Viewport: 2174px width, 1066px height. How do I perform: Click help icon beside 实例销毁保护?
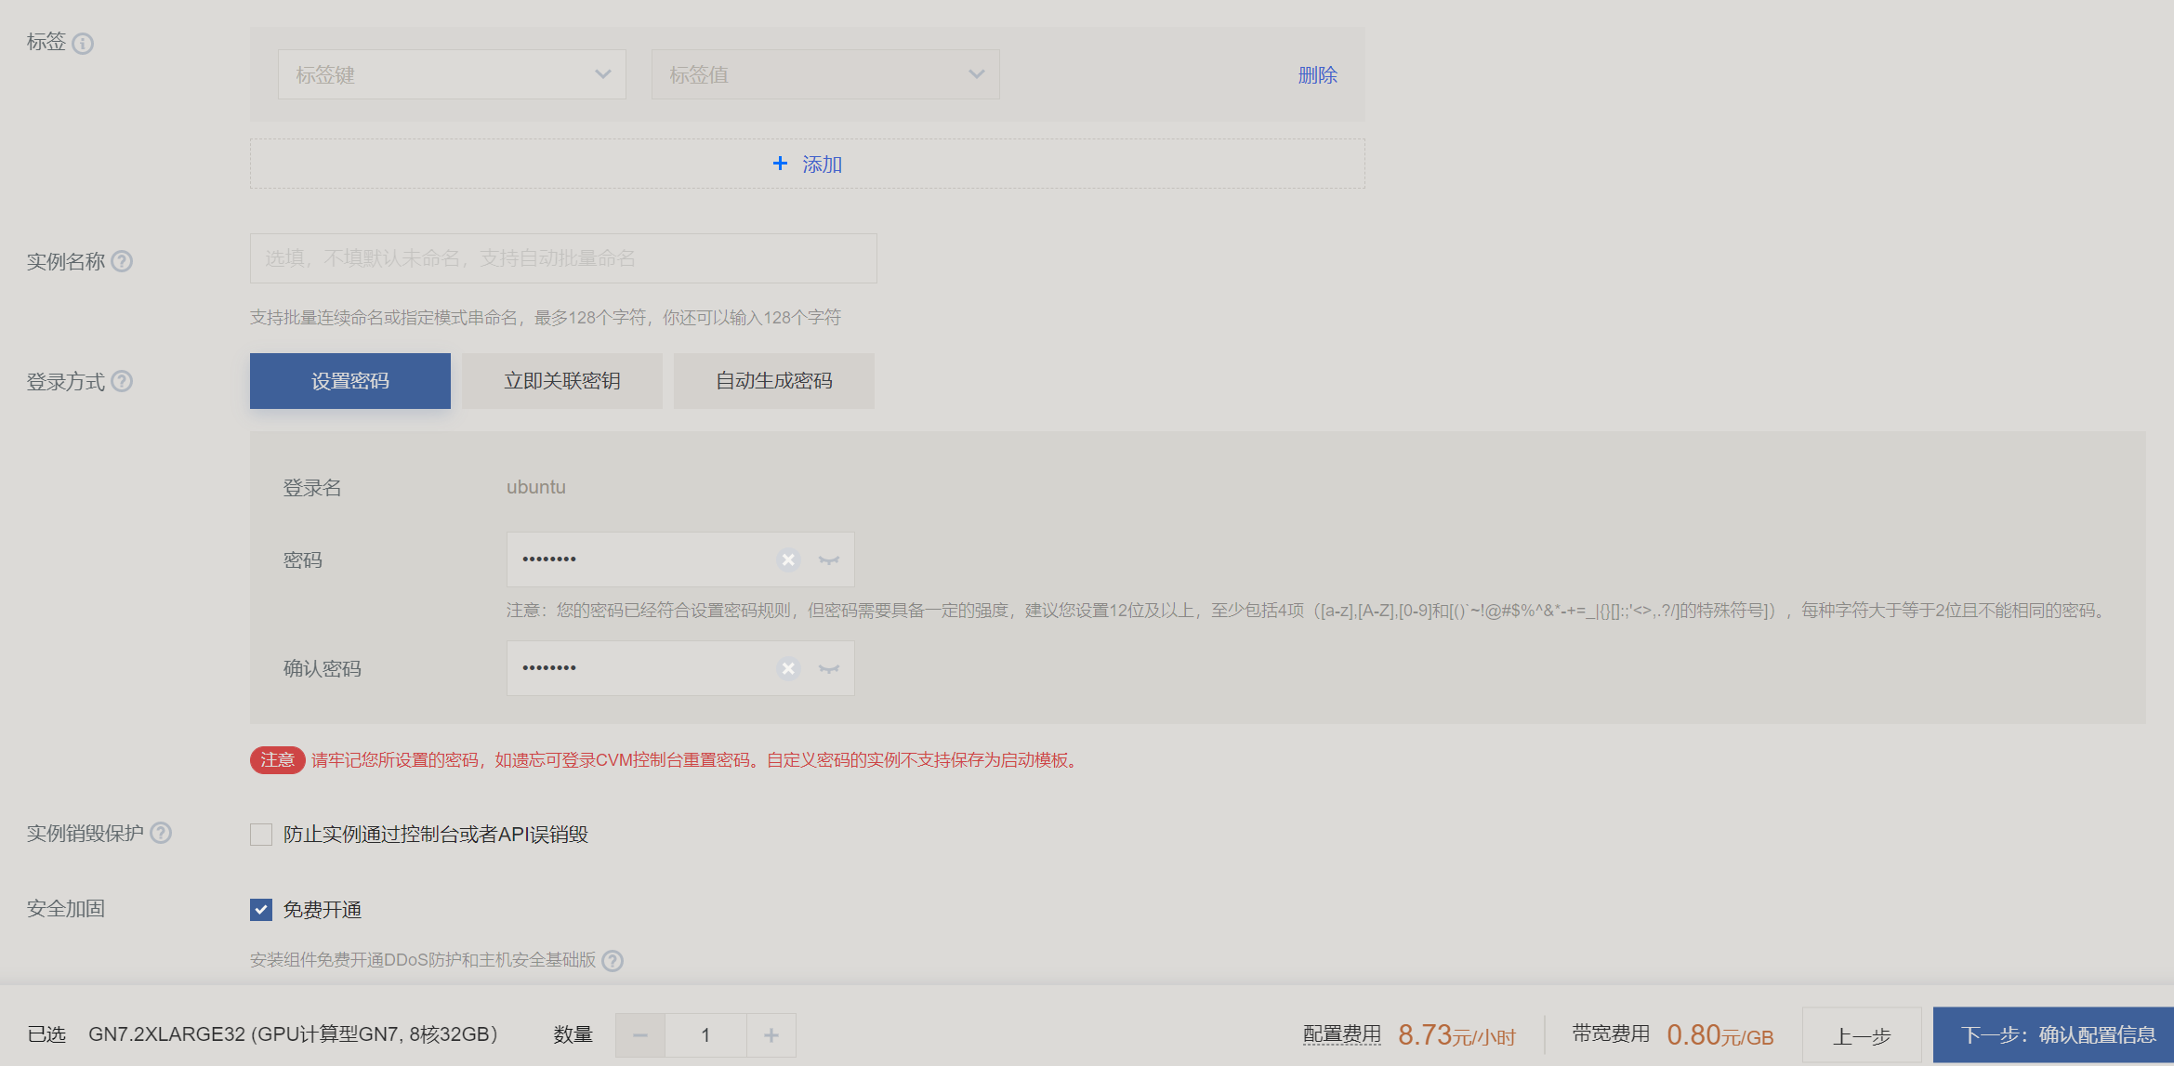(161, 833)
